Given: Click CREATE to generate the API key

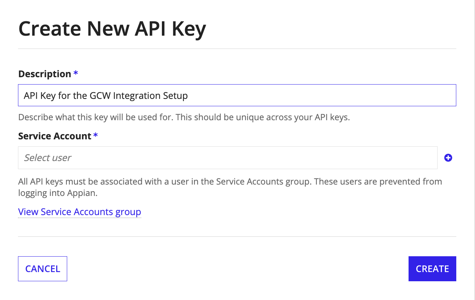Looking at the screenshot, I should [432, 269].
